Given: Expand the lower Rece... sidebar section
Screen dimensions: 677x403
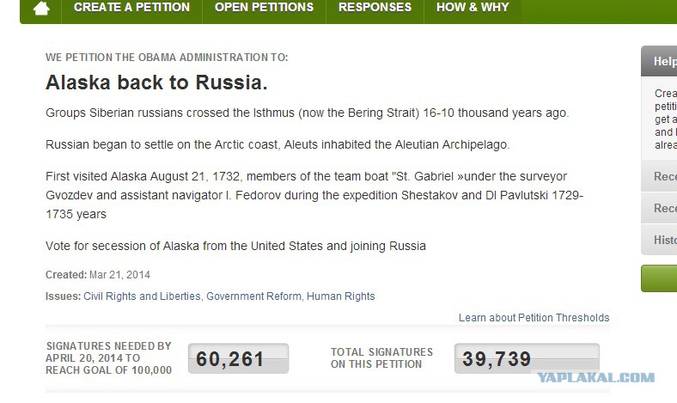Looking at the screenshot, I should [659, 208].
